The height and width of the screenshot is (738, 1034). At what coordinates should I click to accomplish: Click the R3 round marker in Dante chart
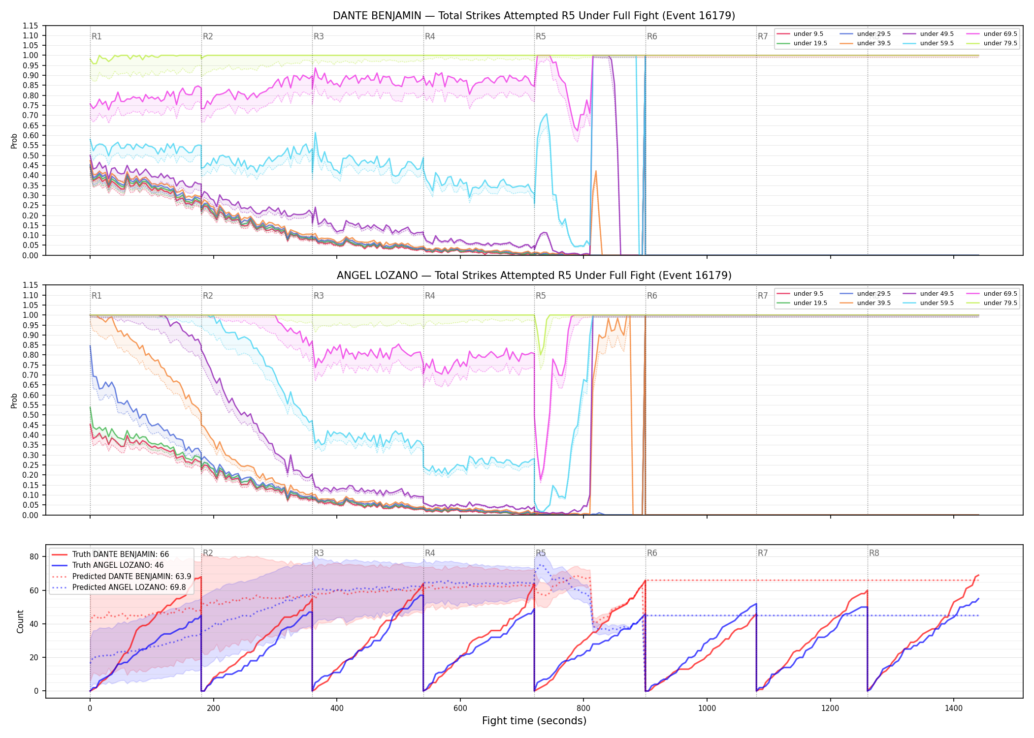(x=319, y=36)
